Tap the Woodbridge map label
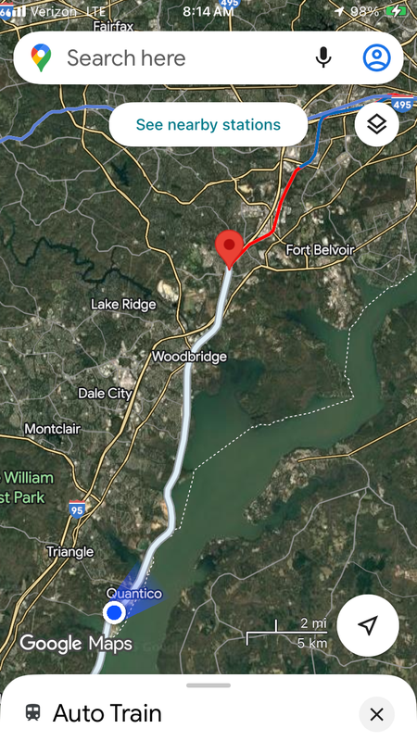The image size is (417, 741). (x=189, y=356)
